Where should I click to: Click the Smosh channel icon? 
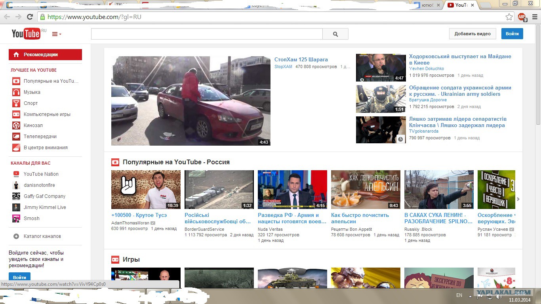point(16,218)
